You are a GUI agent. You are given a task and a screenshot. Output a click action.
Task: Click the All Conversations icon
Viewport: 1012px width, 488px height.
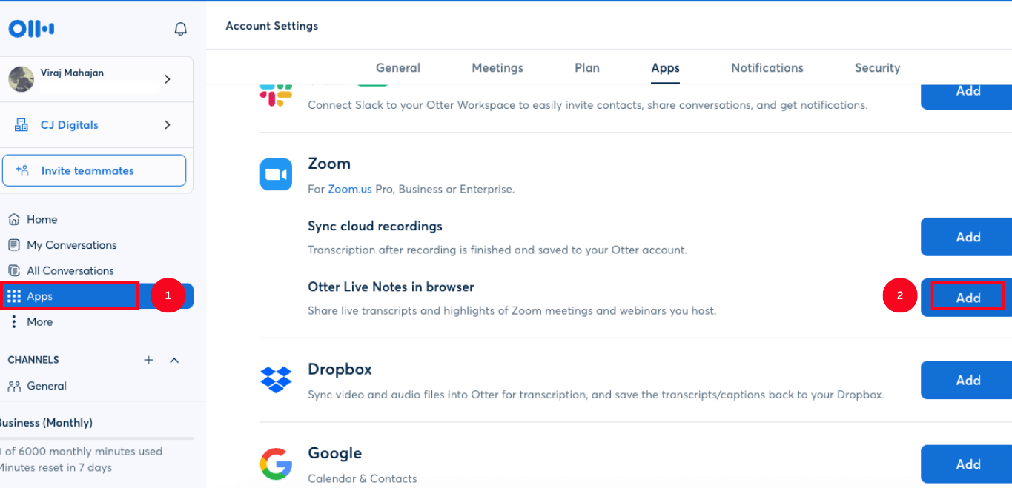13,270
